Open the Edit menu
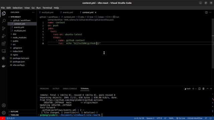Screen dimensions: 214x120 tap(8, 8)
